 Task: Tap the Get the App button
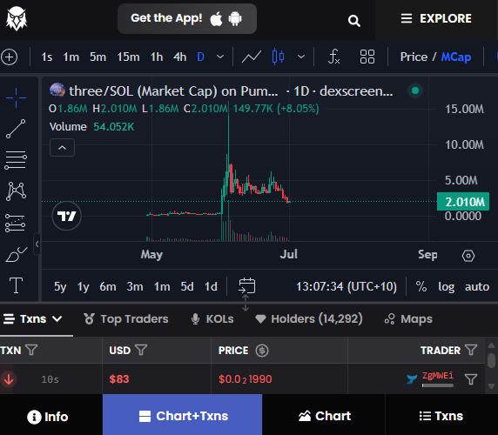(187, 18)
